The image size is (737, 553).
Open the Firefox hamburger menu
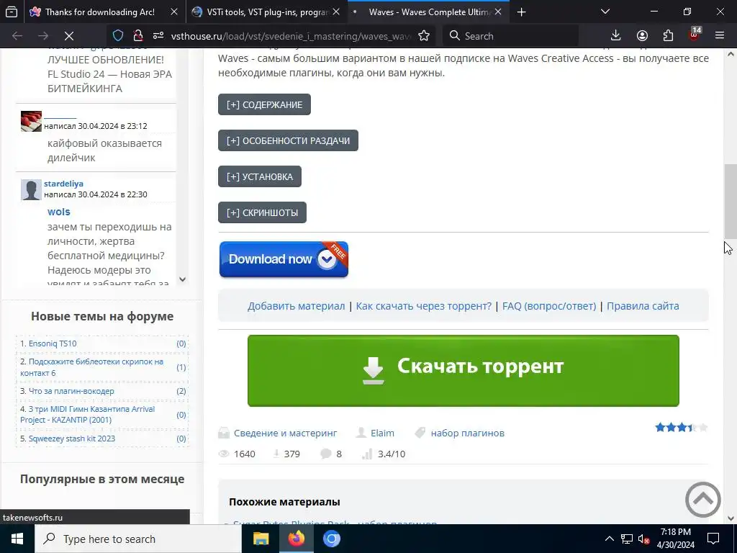(720, 36)
